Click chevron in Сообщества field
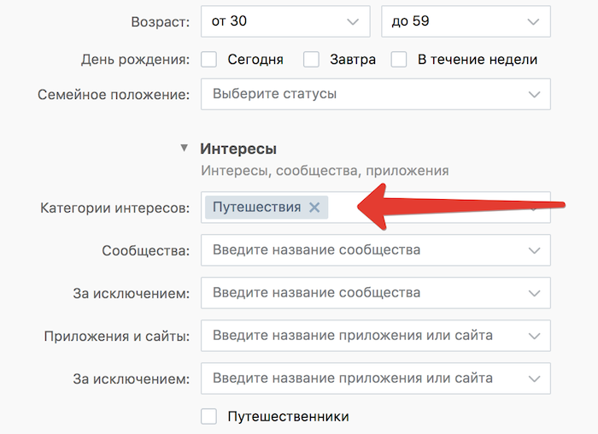598x434 pixels. coord(535,251)
